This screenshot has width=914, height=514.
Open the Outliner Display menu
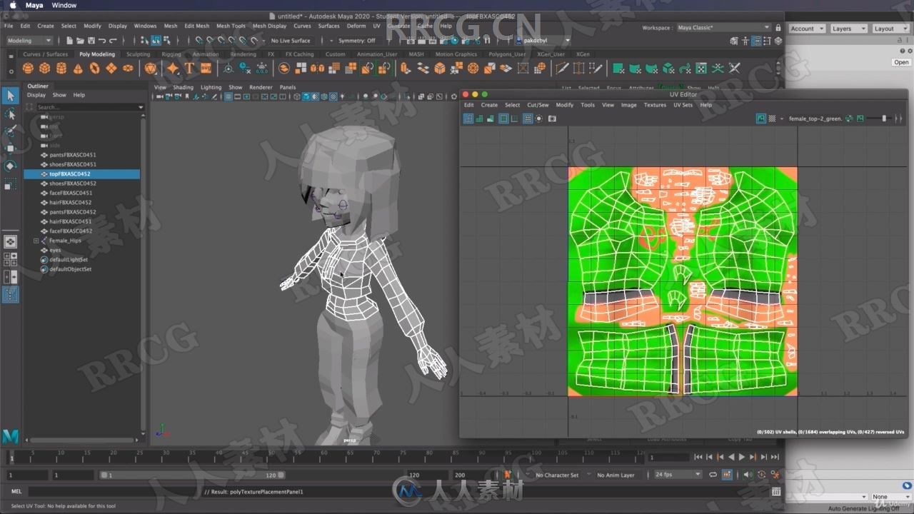pyautogui.click(x=36, y=95)
